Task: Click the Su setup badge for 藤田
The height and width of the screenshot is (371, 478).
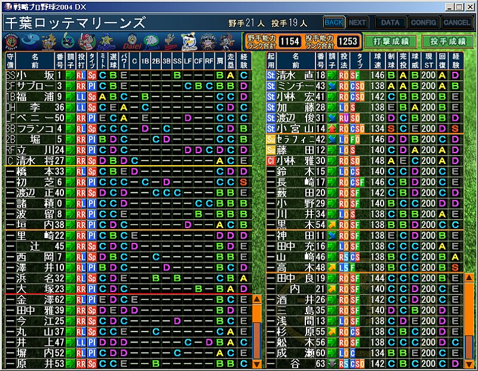Action: pos(271,150)
